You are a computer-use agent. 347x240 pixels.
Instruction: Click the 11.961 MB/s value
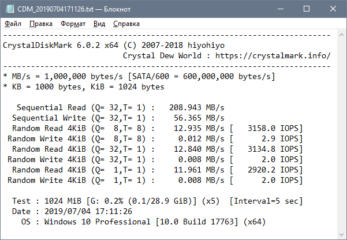199,170
